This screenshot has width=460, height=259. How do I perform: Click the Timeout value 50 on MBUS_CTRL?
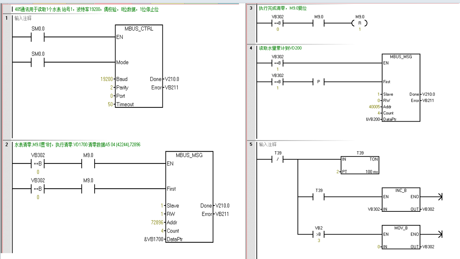109,104
